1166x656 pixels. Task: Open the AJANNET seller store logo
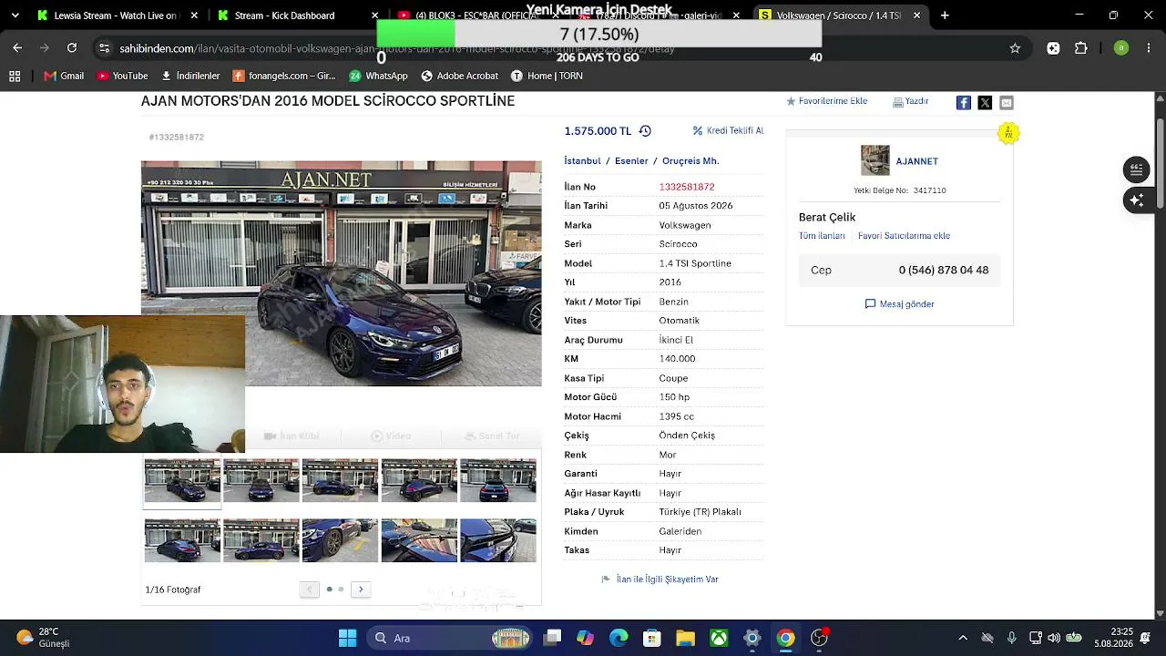click(x=874, y=160)
